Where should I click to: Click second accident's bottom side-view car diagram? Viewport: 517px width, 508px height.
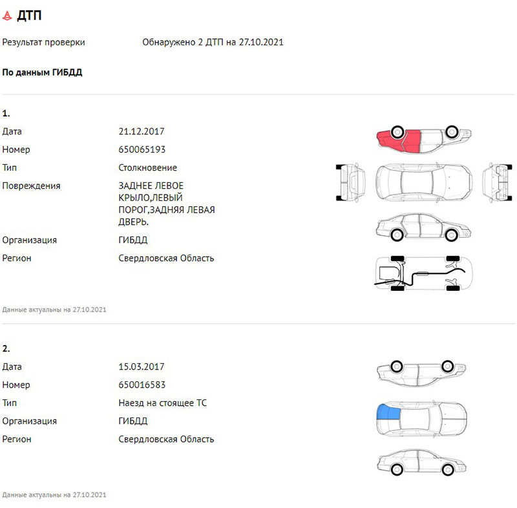point(423,461)
